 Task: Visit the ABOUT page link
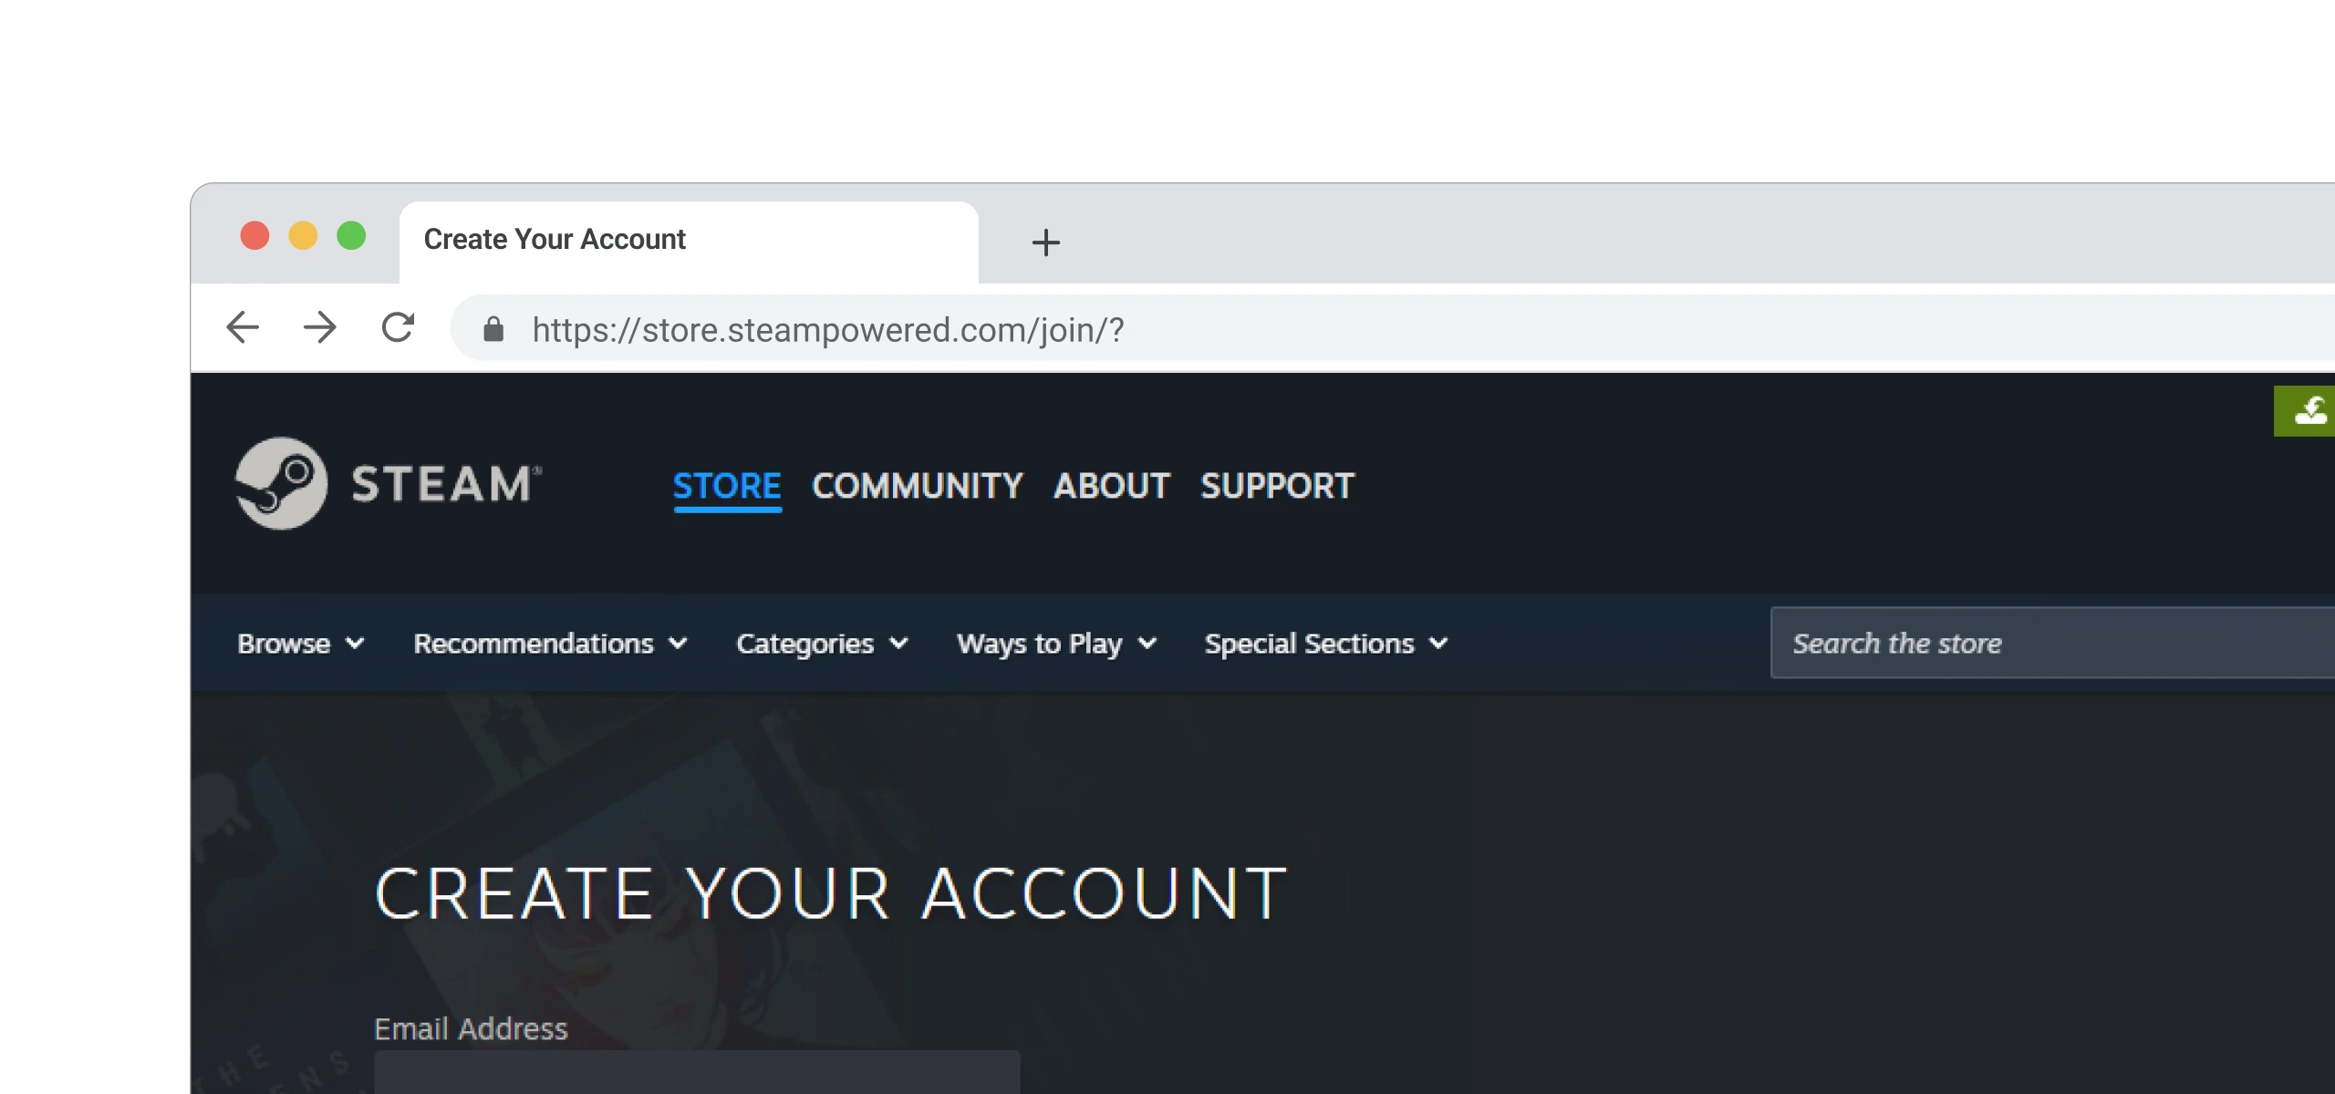click(x=1111, y=486)
